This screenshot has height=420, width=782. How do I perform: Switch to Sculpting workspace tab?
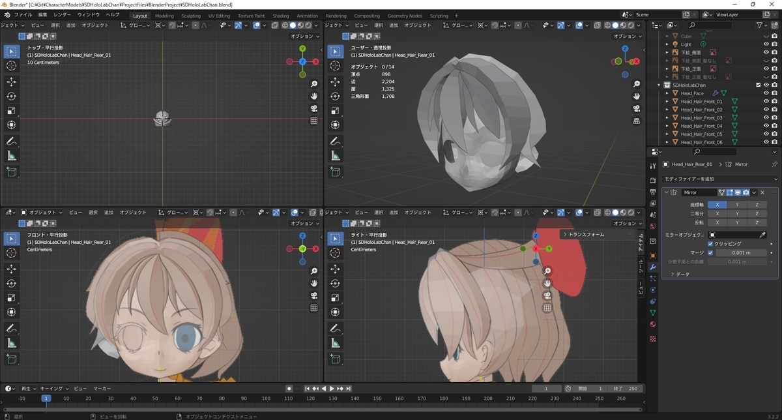pyautogui.click(x=191, y=16)
